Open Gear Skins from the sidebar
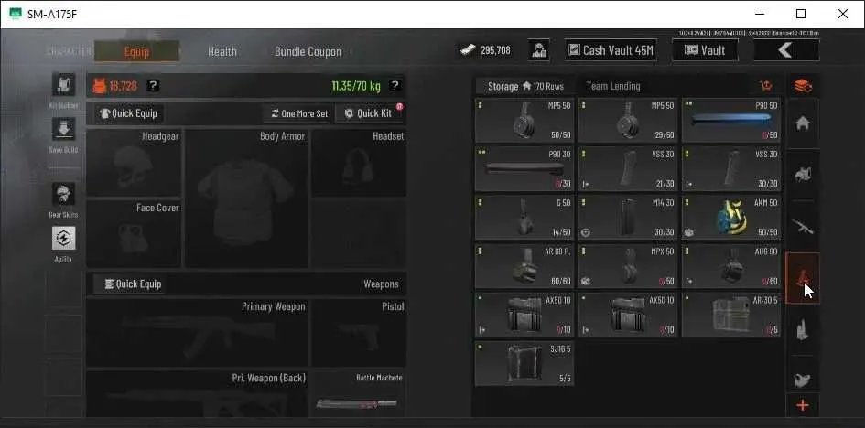 tap(63, 194)
